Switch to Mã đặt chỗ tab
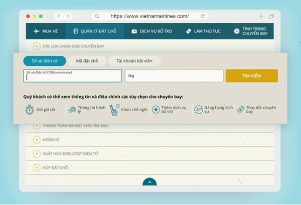The height and width of the screenshot is (205, 301). pyautogui.click(x=87, y=61)
